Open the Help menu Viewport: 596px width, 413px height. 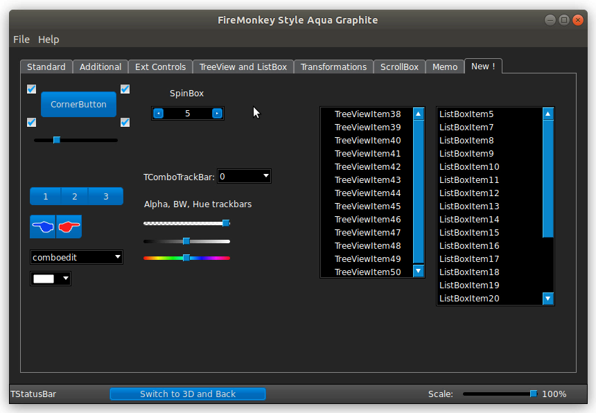point(49,39)
